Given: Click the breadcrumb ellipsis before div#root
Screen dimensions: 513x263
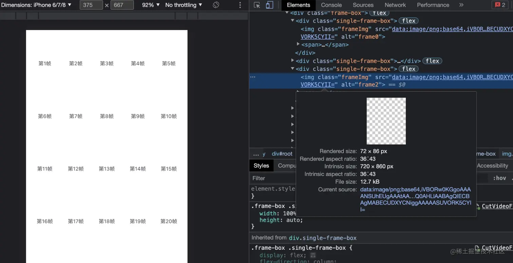Looking at the screenshot, I should click(x=256, y=154).
